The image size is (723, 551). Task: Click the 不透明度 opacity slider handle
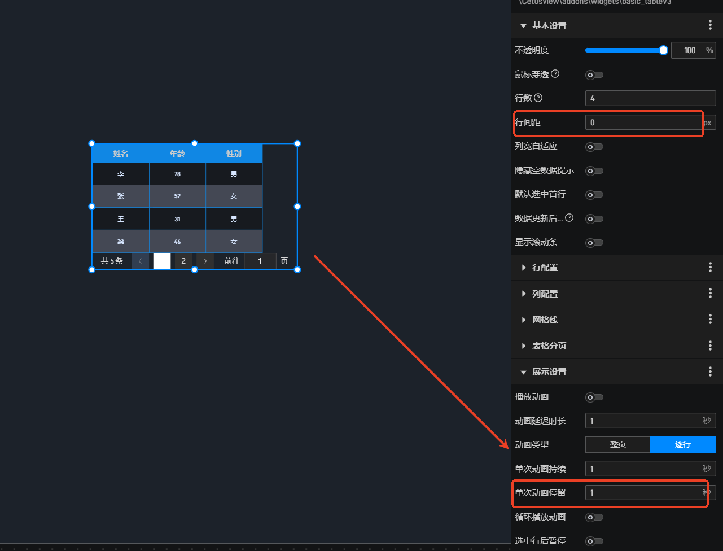coord(664,50)
